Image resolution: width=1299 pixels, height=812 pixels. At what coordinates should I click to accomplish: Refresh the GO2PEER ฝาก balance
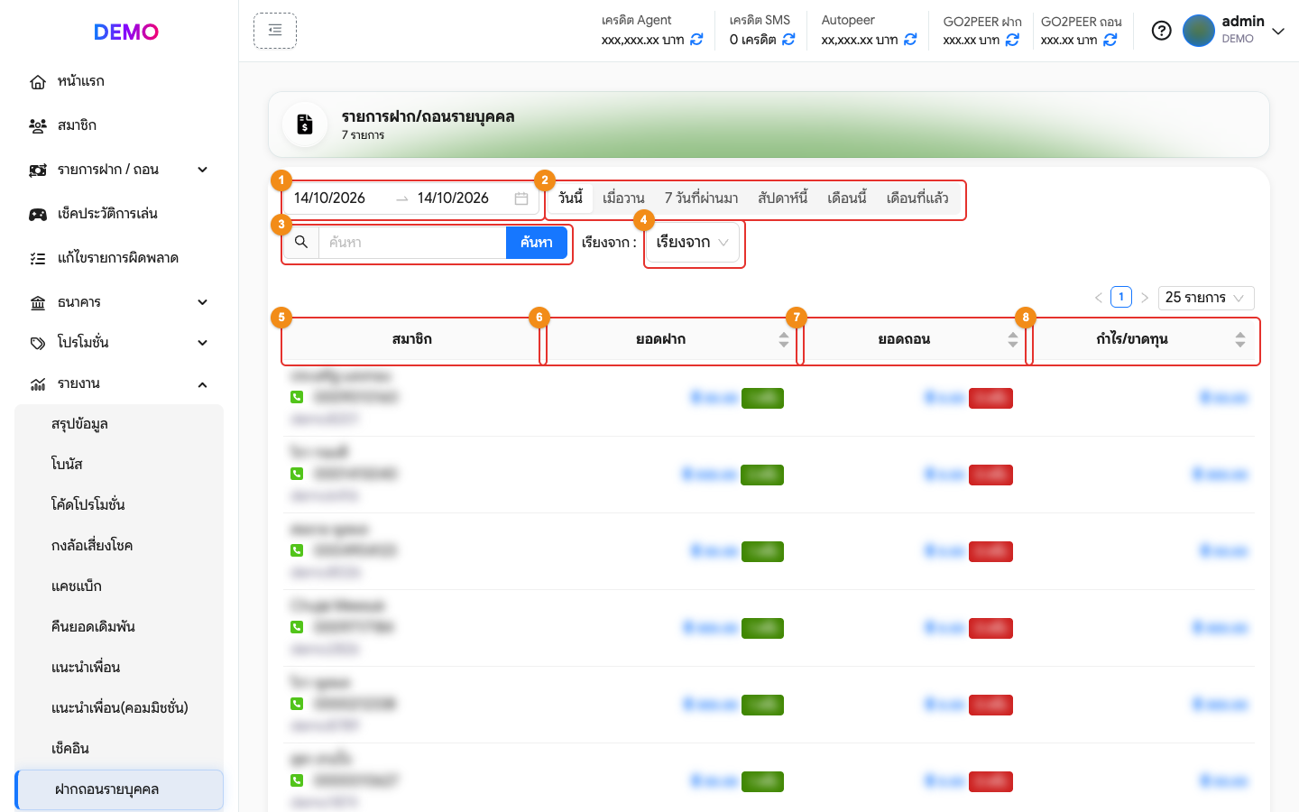tap(1012, 40)
